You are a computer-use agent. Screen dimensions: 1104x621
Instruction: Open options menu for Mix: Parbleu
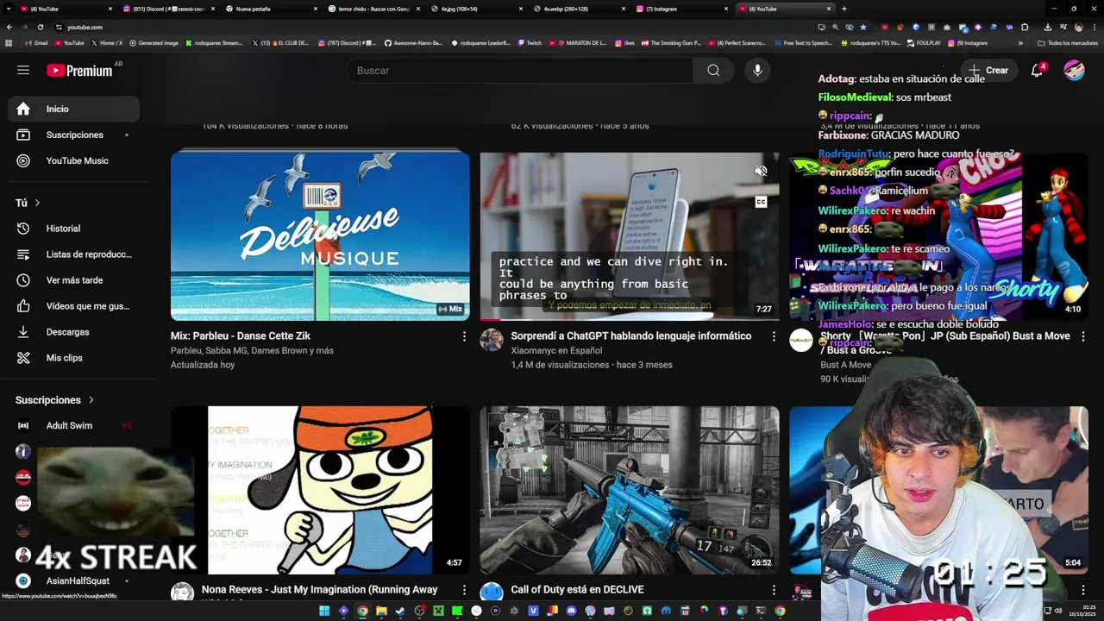pyautogui.click(x=464, y=336)
